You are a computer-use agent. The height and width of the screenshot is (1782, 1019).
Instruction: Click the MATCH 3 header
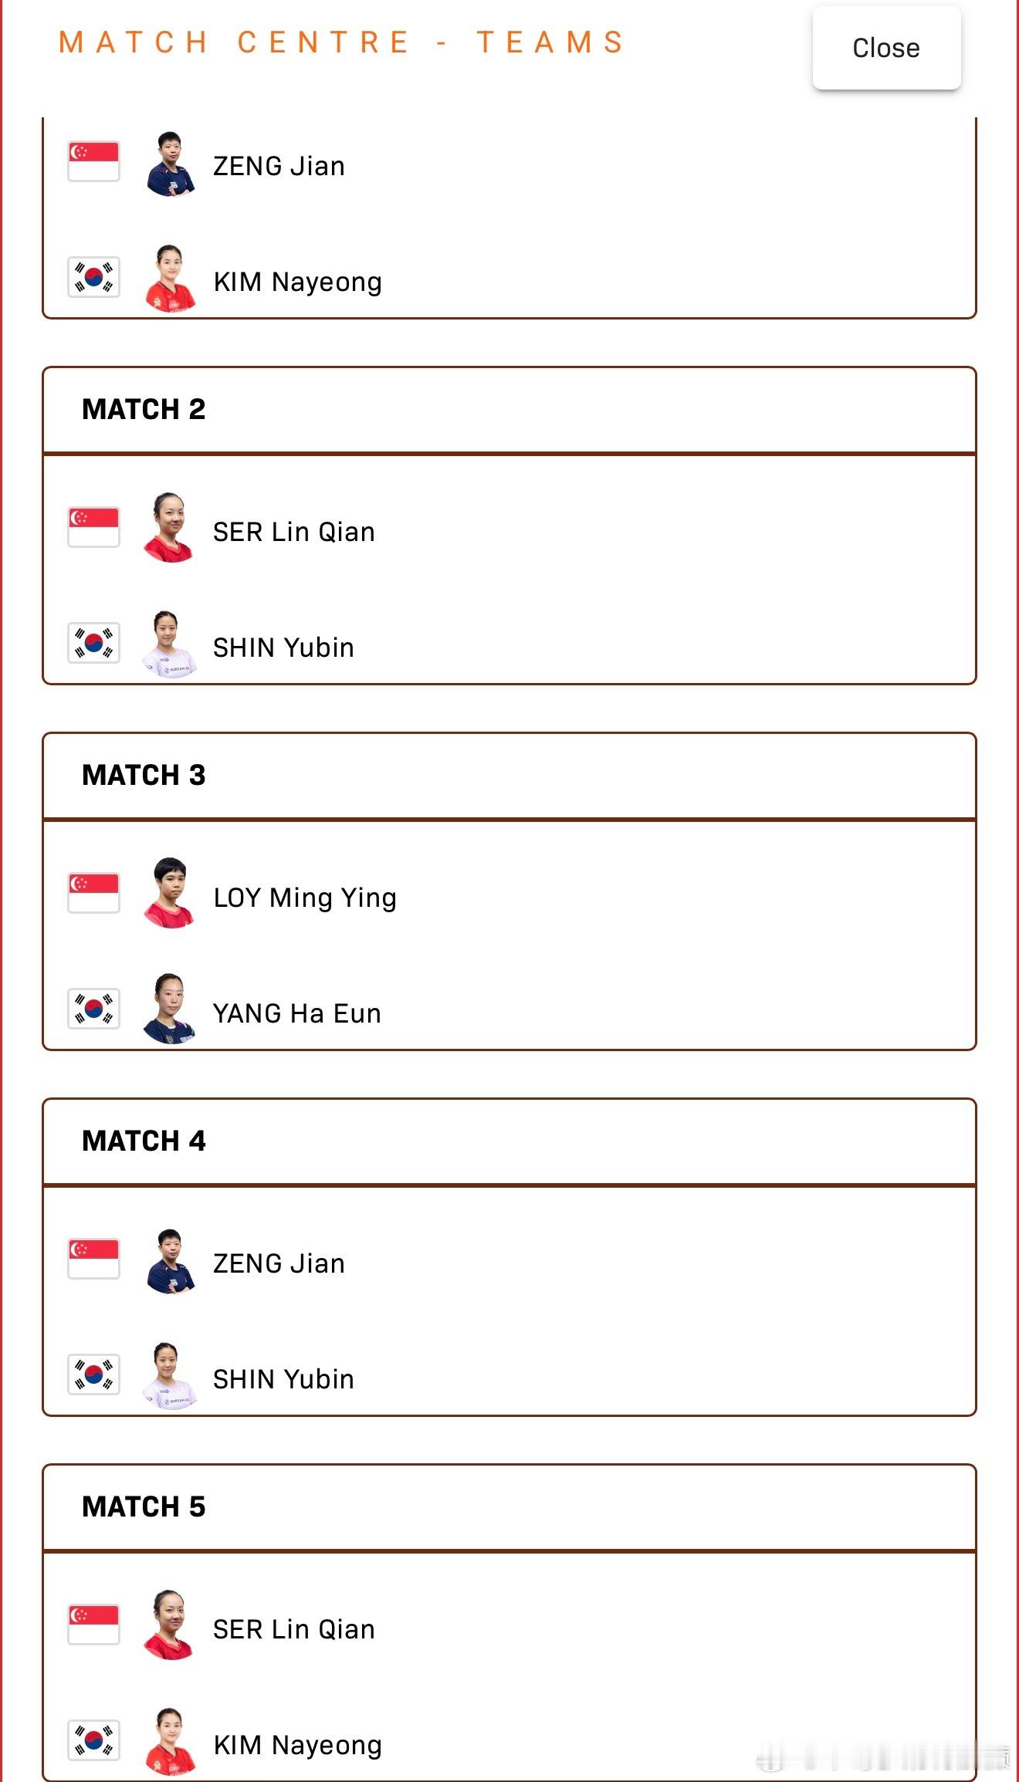(509, 776)
